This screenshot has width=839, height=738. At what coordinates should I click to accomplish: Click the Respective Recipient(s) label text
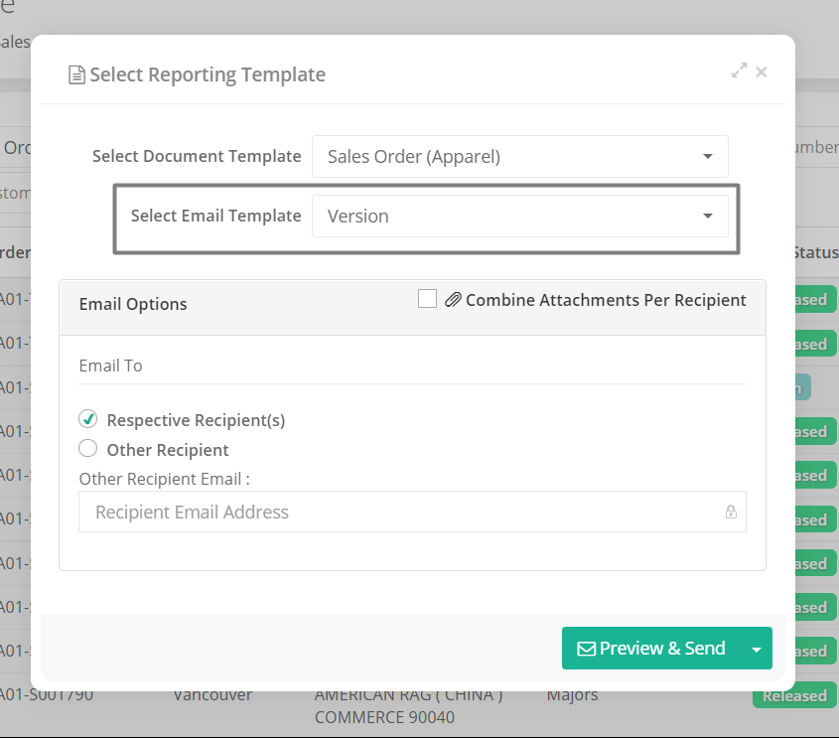pyautogui.click(x=196, y=420)
